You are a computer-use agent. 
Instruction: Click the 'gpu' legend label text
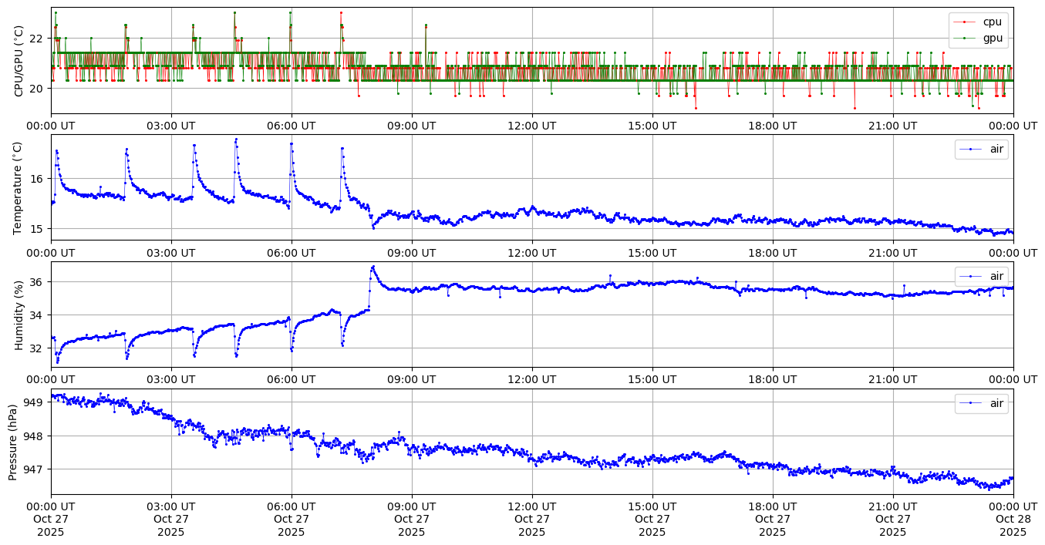coord(993,37)
